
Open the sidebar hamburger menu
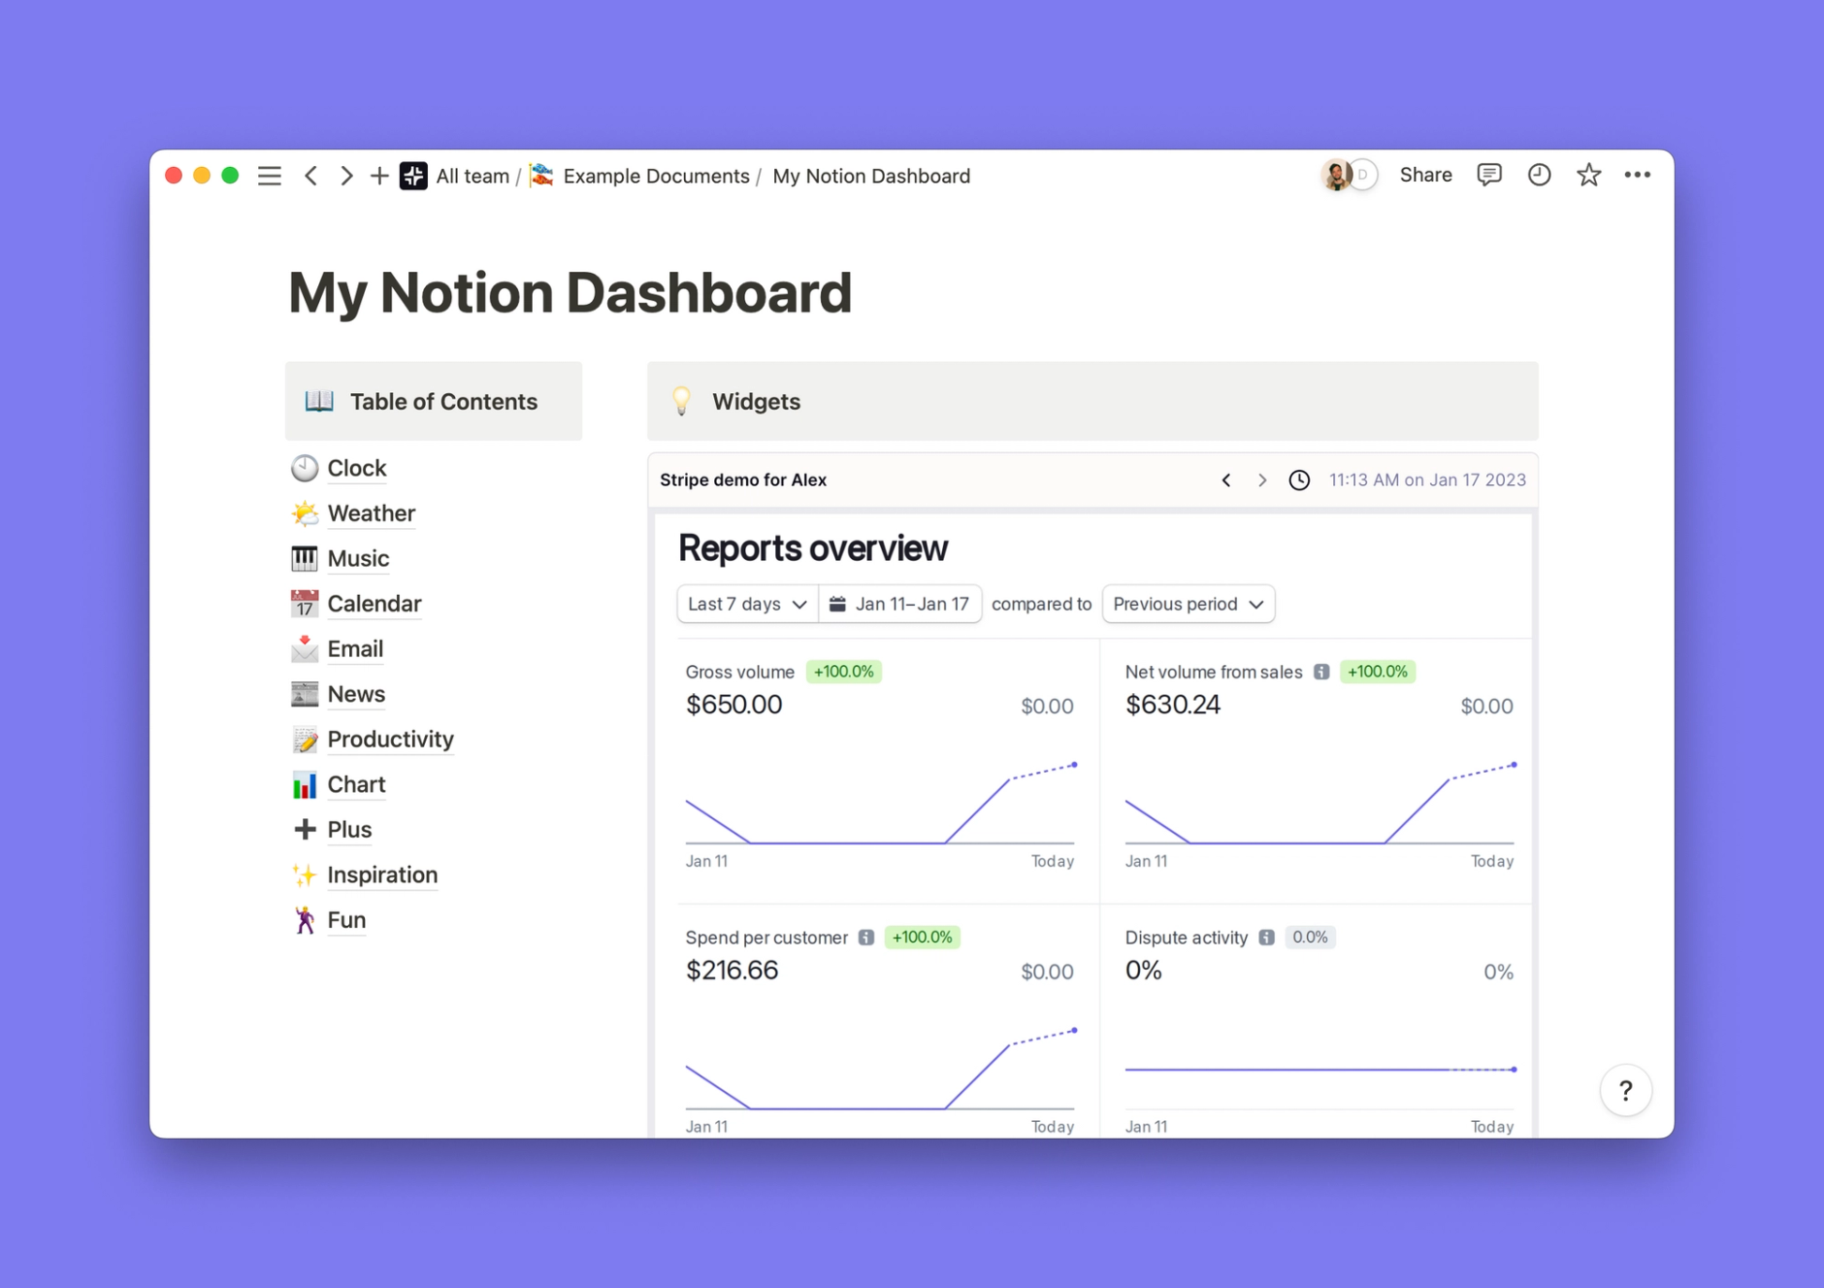point(270,176)
